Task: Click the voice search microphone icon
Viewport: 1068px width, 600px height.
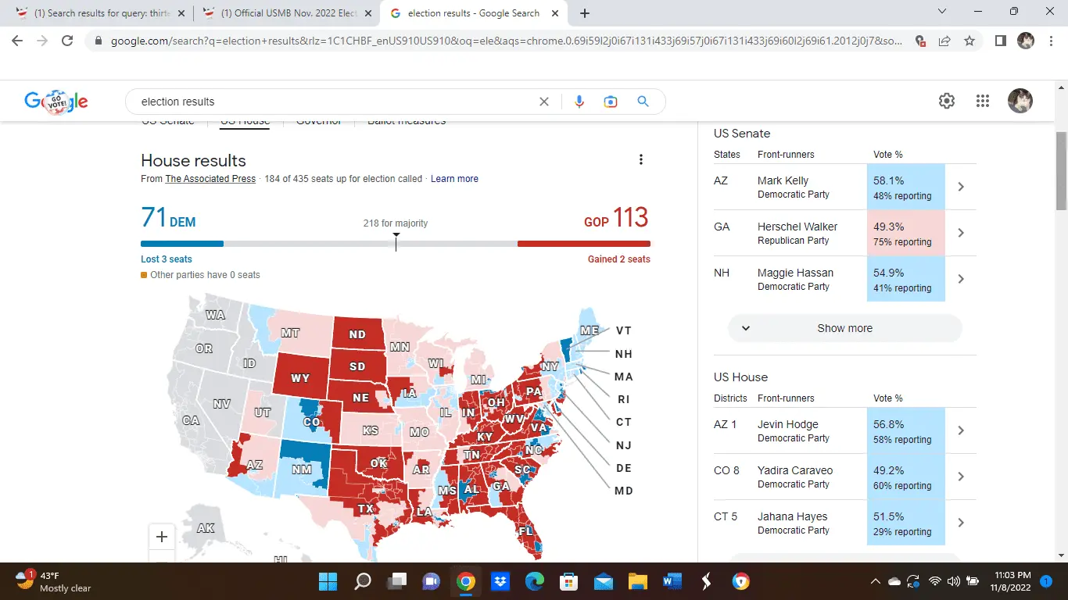Action: (x=579, y=102)
